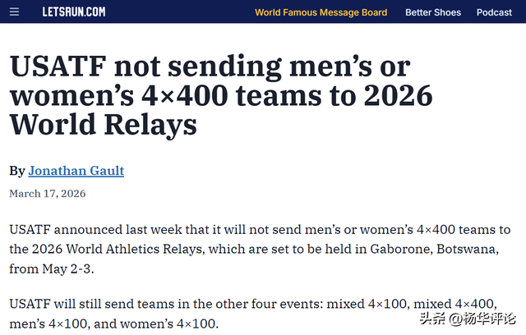Open the World Famous Message Board
The image size is (526, 335).
321,12
